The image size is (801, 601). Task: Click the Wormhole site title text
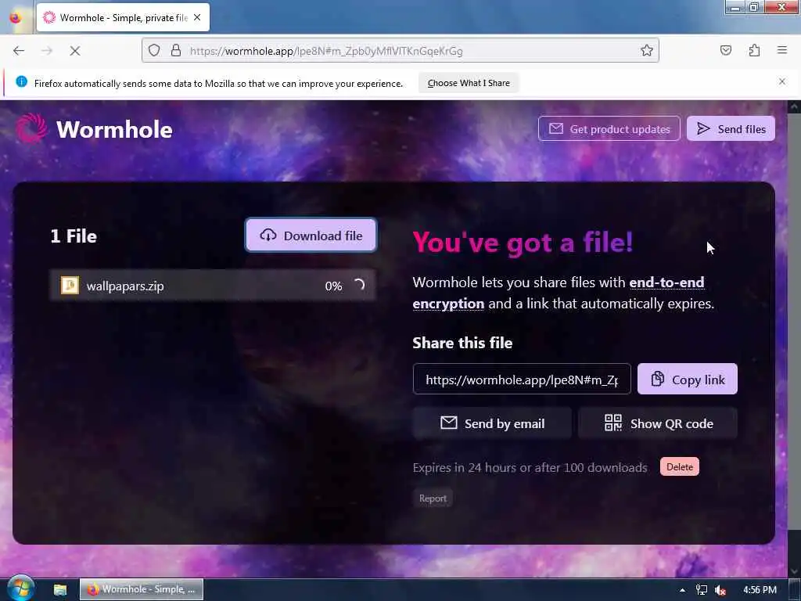114,129
